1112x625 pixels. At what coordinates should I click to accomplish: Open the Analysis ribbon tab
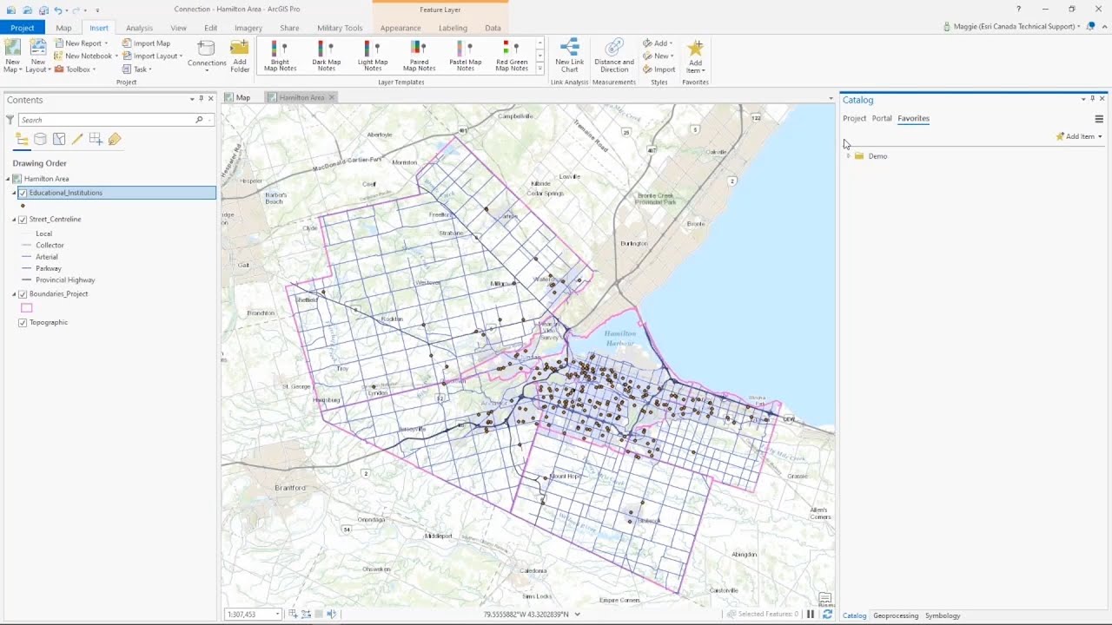pyautogui.click(x=139, y=28)
